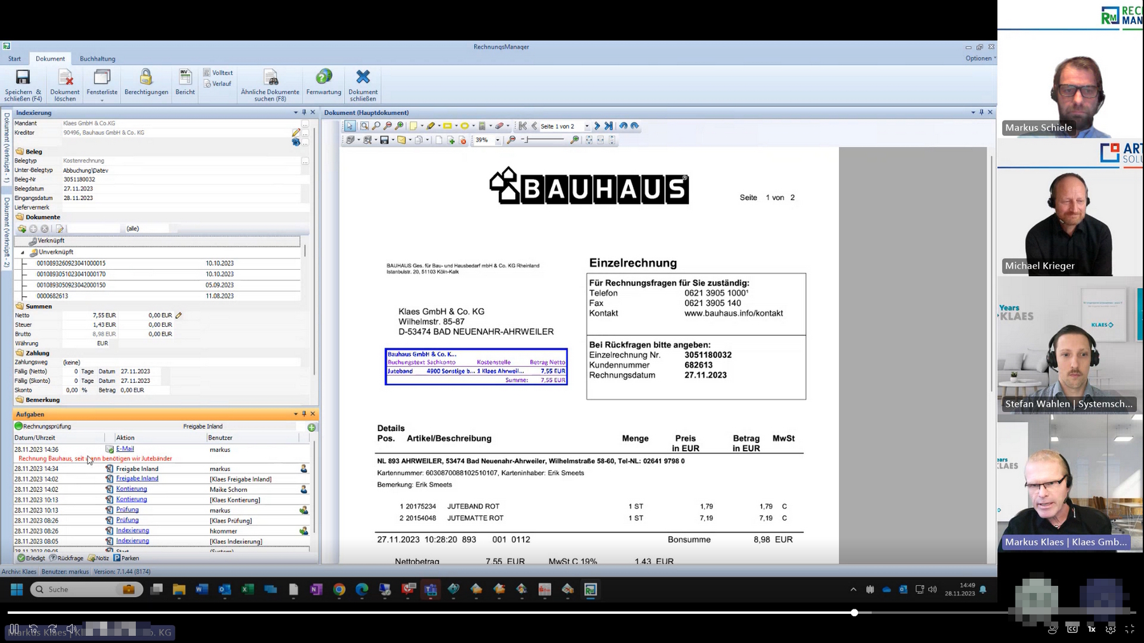Click Notiz button in Aufgaben
Image resolution: width=1144 pixels, height=643 pixels.
tap(99, 559)
